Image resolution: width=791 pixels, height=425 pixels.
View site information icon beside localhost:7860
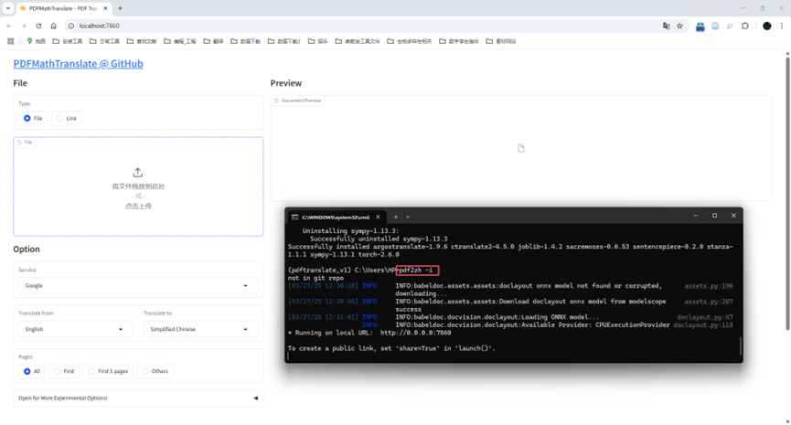71,26
